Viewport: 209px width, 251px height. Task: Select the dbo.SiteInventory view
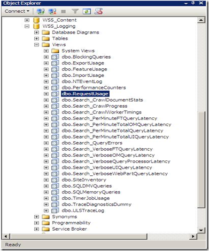(84, 180)
